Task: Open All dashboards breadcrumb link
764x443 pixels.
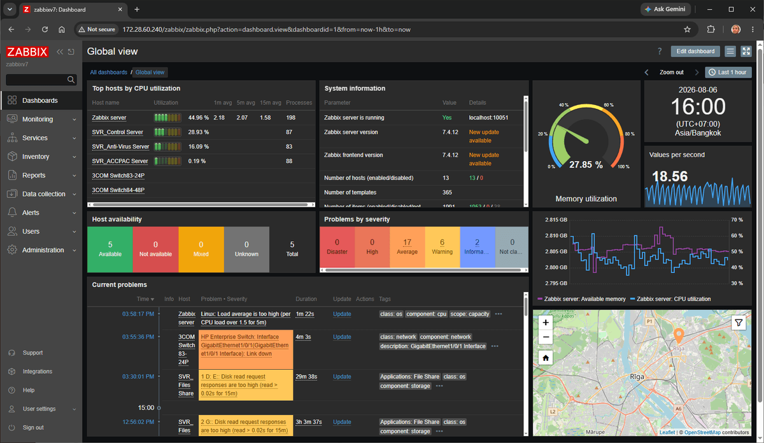Action: click(108, 73)
